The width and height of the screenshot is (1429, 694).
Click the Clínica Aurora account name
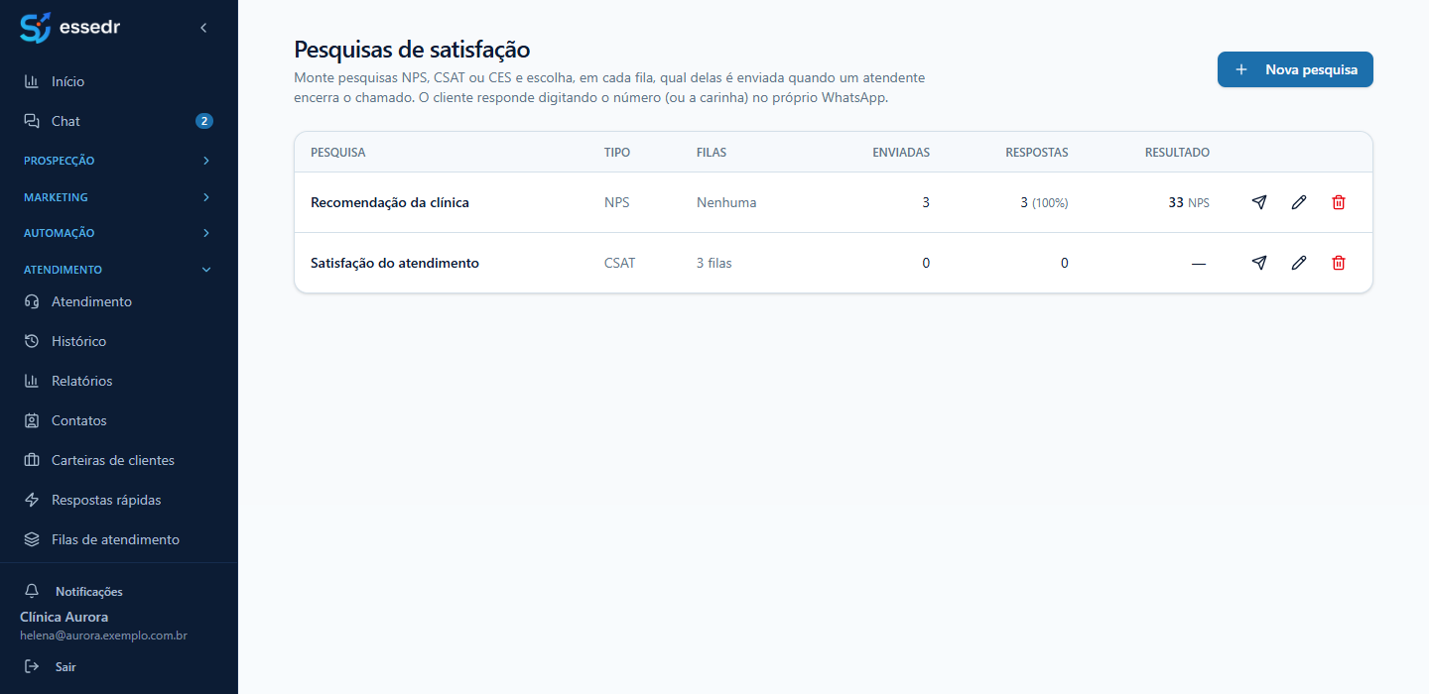(64, 617)
